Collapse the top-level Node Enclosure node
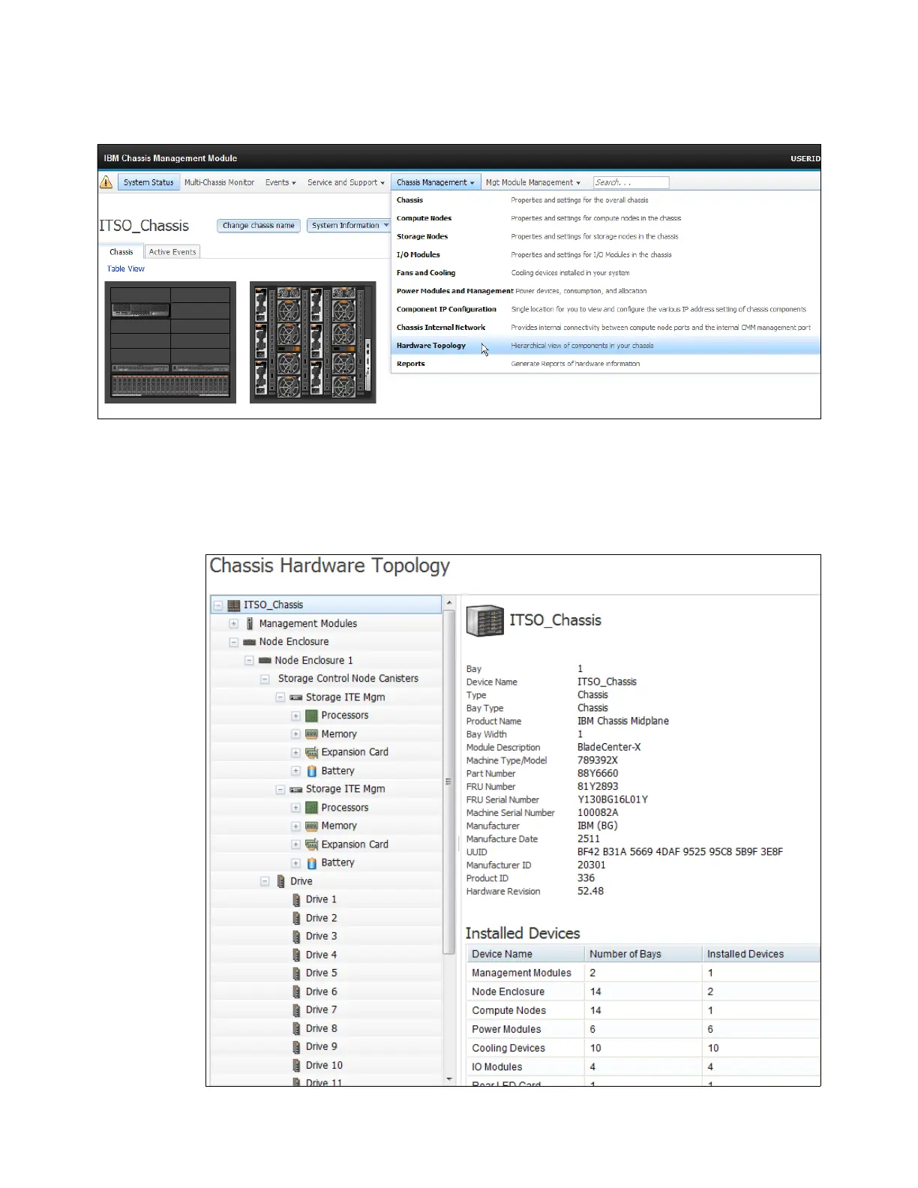 point(233,642)
